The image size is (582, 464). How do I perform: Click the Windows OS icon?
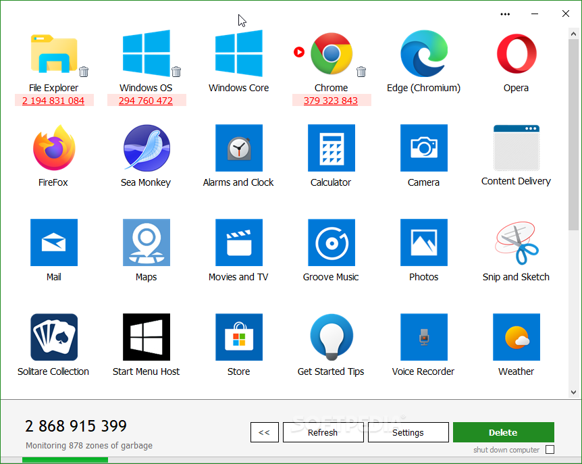(x=147, y=53)
